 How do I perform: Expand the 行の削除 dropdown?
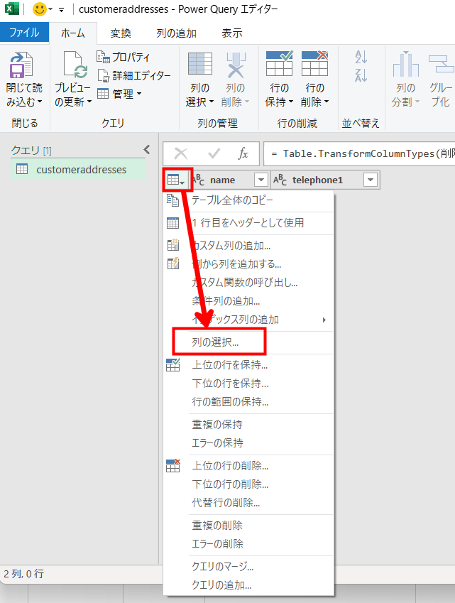click(x=327, y=102)
